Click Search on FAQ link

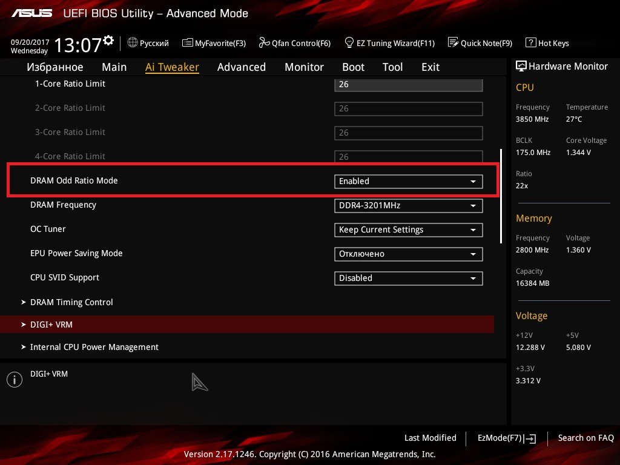tap(585, 438)
